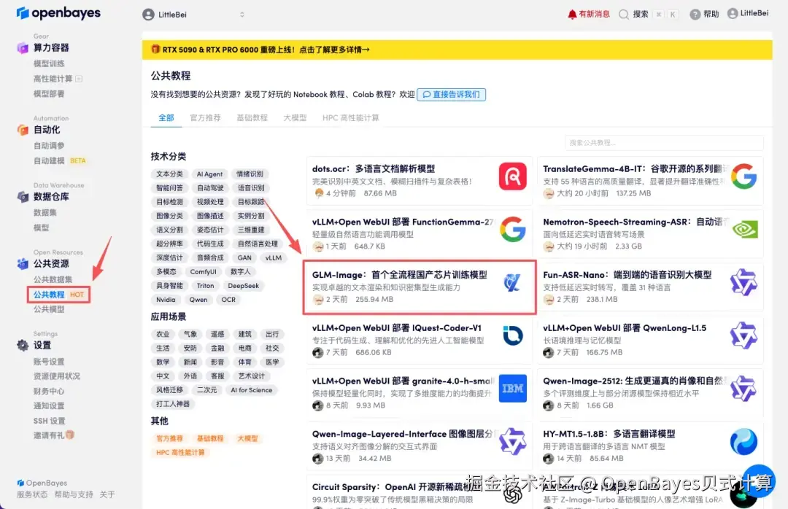Viewport: 788px width, 509px height.
Task: Switch to the 官方推荐 tab
Action: [x=205, y=117]
